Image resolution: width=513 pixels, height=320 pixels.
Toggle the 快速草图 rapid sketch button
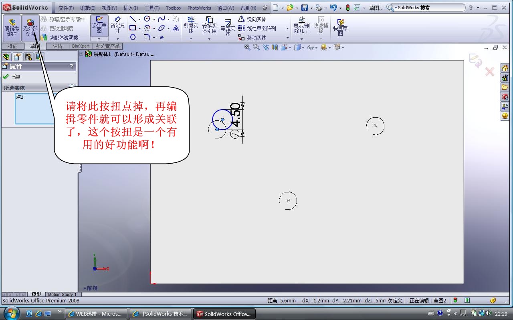(340, 27)
